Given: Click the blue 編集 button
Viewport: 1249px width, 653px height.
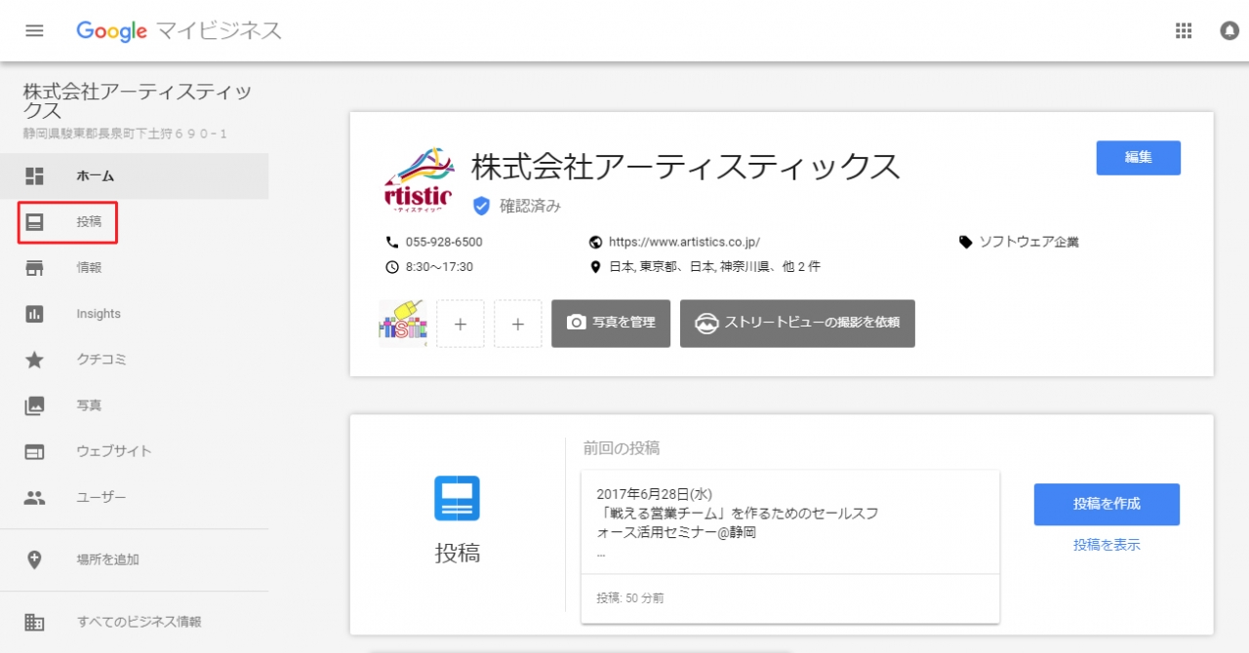Looking at the screenshot, I should [1138, 158].
